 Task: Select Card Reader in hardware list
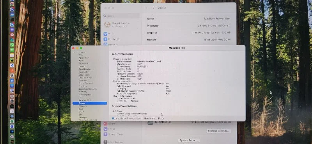tap(85, 69)
